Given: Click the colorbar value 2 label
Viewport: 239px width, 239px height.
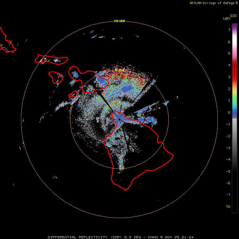Looking at the screenshot, I should (229, 89).
